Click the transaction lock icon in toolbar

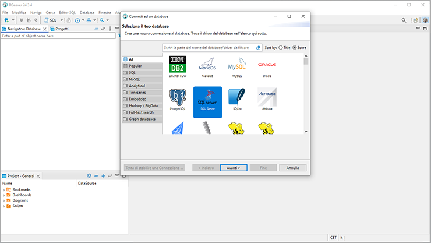coord(69,20)
